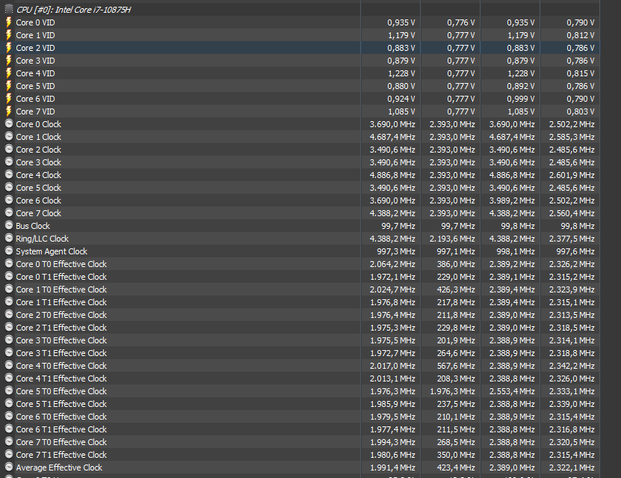The image size is (621, 478).
Task: Select the icon beside Average Effective Clock
Action: click(9, 467)
